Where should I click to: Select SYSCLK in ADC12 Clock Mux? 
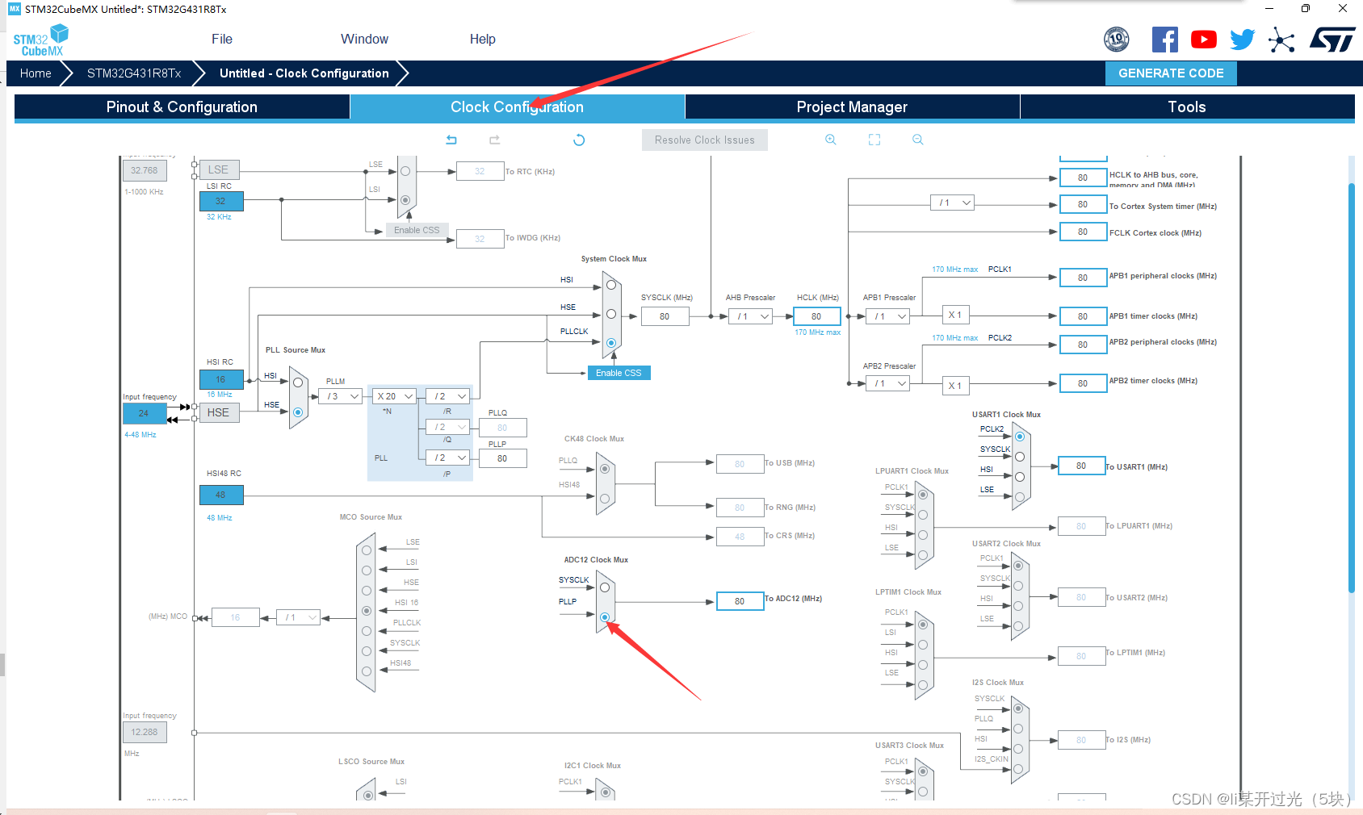[x=605, y=587]
